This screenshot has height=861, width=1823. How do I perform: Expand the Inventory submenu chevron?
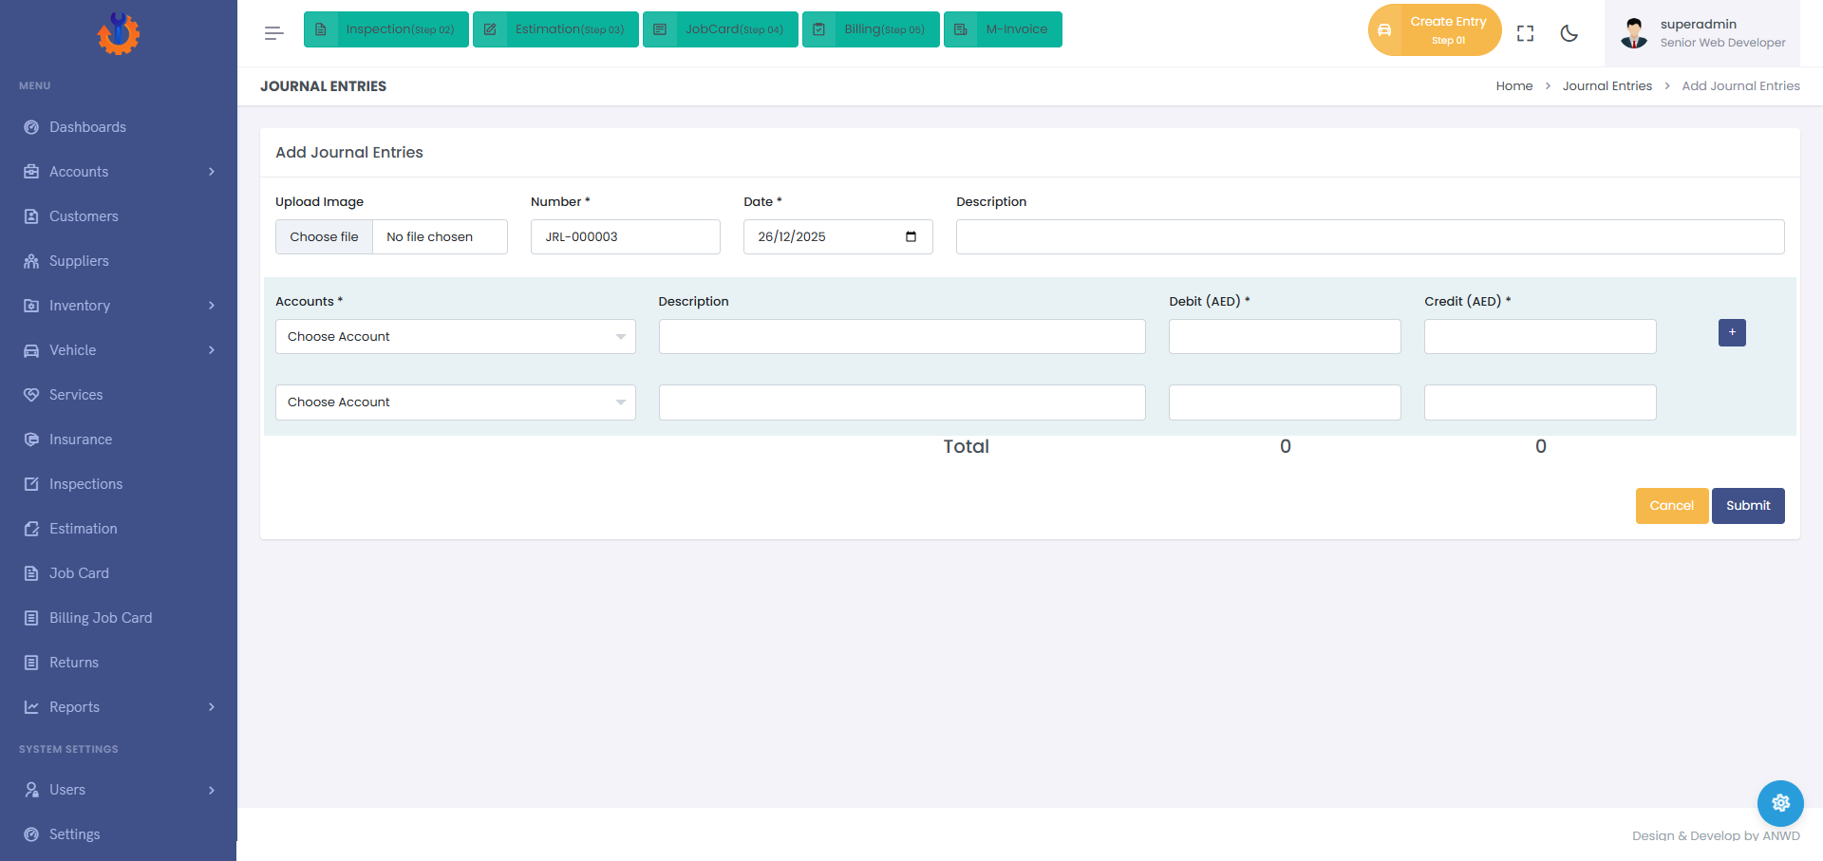point(212,306)
